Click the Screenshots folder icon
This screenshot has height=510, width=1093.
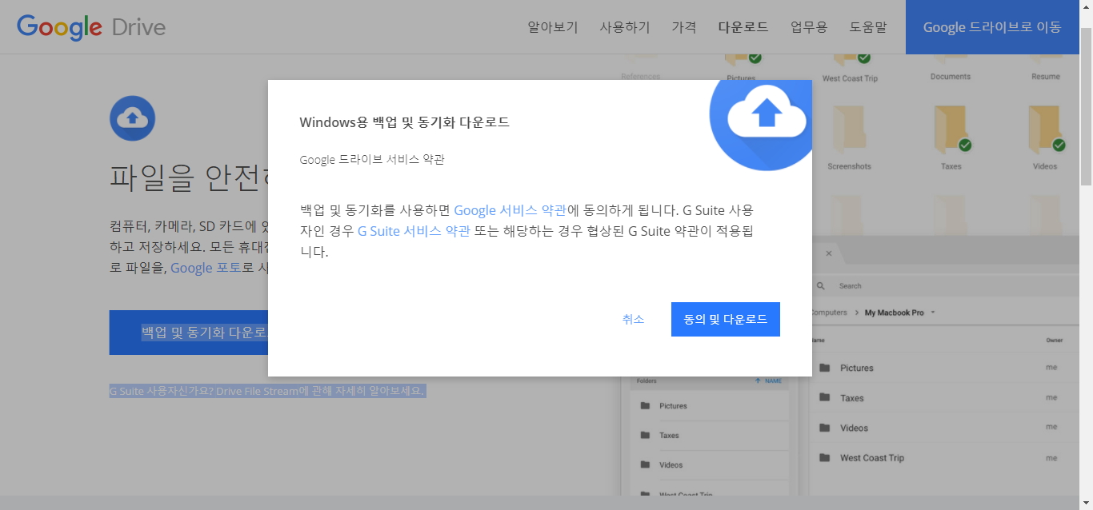pos(849,129)
